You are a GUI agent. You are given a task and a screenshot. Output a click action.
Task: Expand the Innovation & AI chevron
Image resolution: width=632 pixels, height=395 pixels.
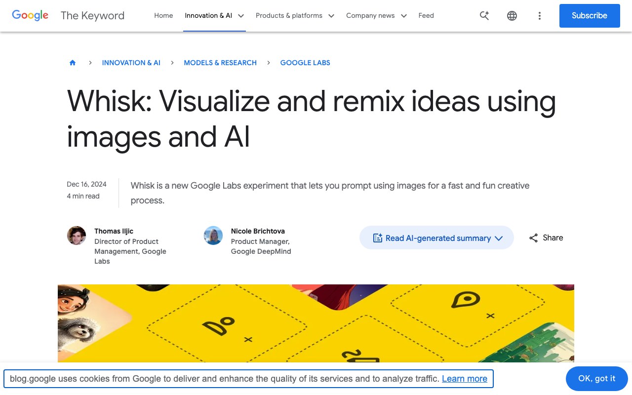(x=241, y=16)
